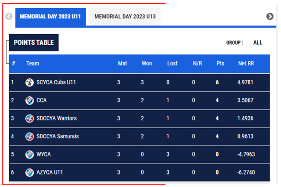Click the SDCCYA Samurais team logo
Image resolution: width=281 pixels, height=187 pixels.
point(30,136)
